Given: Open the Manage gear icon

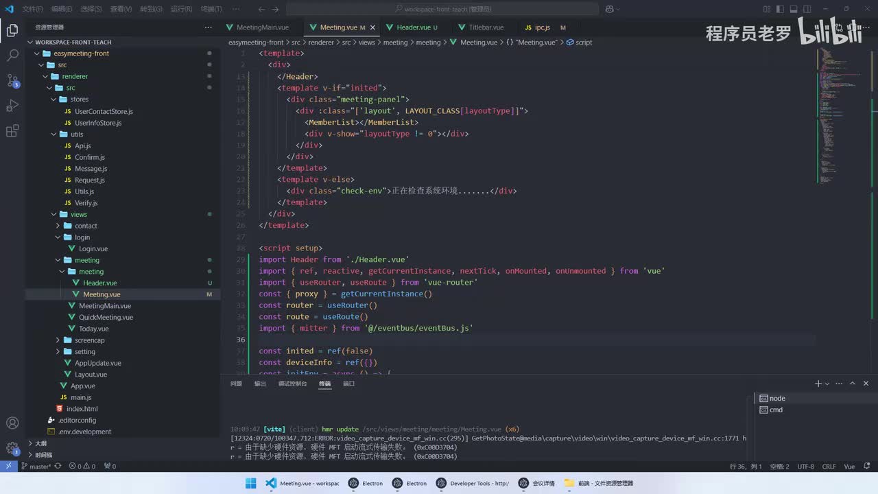Looking at the screenshot, I should click(x=12, y=449).
